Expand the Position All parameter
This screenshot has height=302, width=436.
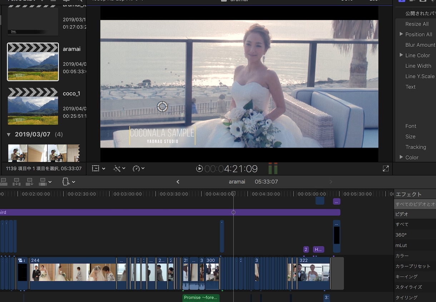(401, 34)
